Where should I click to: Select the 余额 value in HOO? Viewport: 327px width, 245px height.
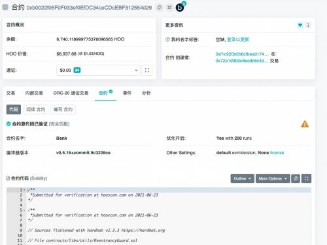(x=90, y=39)
